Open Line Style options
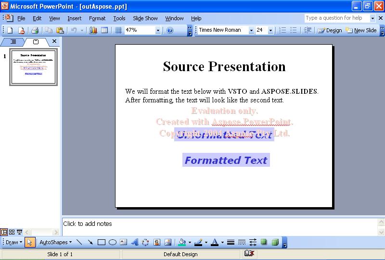This screenshot has width=385, height=260. click(231, 242)
